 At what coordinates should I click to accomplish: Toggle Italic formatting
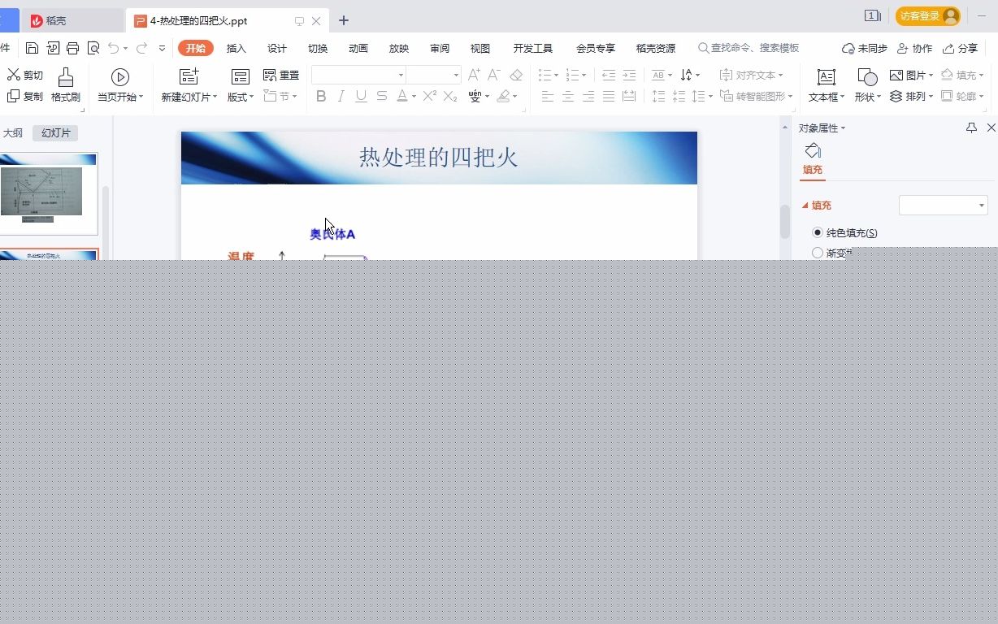(x=341, y=96)
